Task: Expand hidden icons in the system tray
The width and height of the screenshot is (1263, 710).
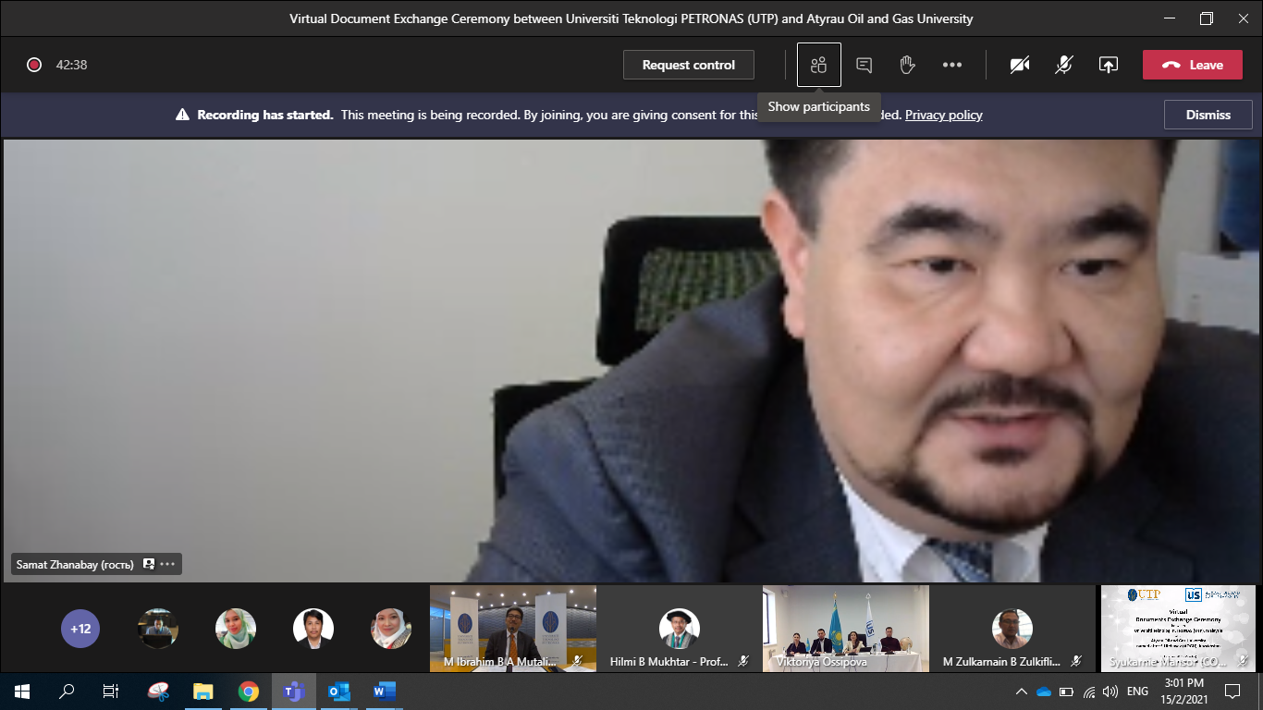Action: tap(1021, 691)
